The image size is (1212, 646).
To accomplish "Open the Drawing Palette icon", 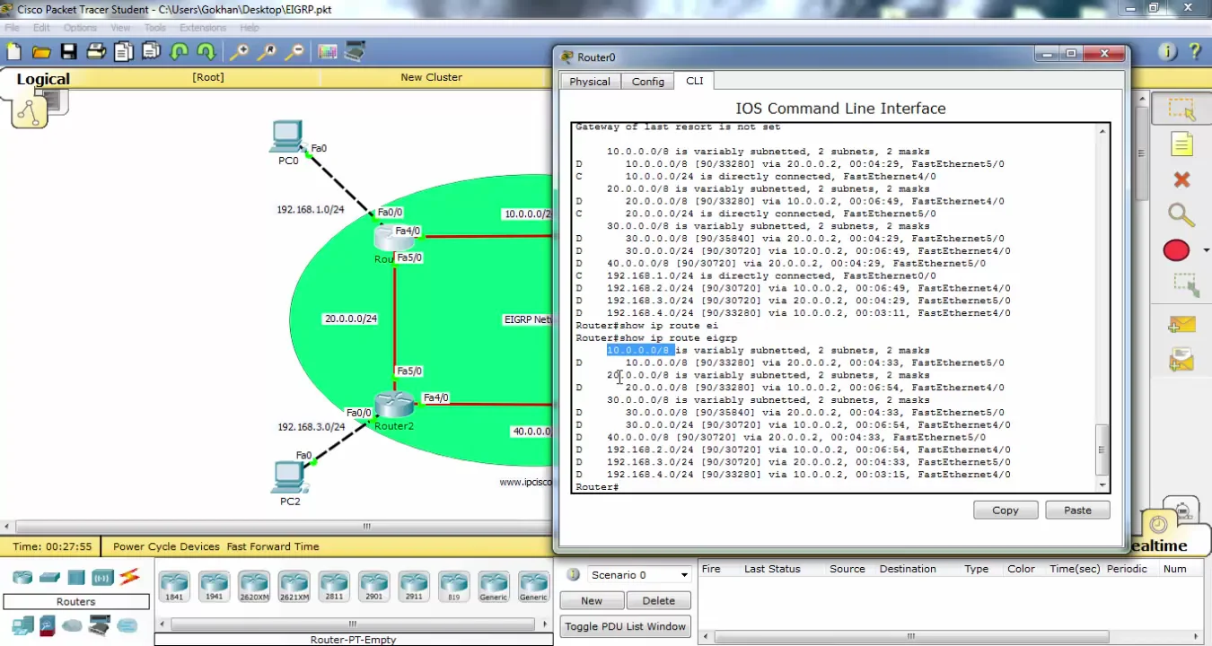I will pos(328,52).
